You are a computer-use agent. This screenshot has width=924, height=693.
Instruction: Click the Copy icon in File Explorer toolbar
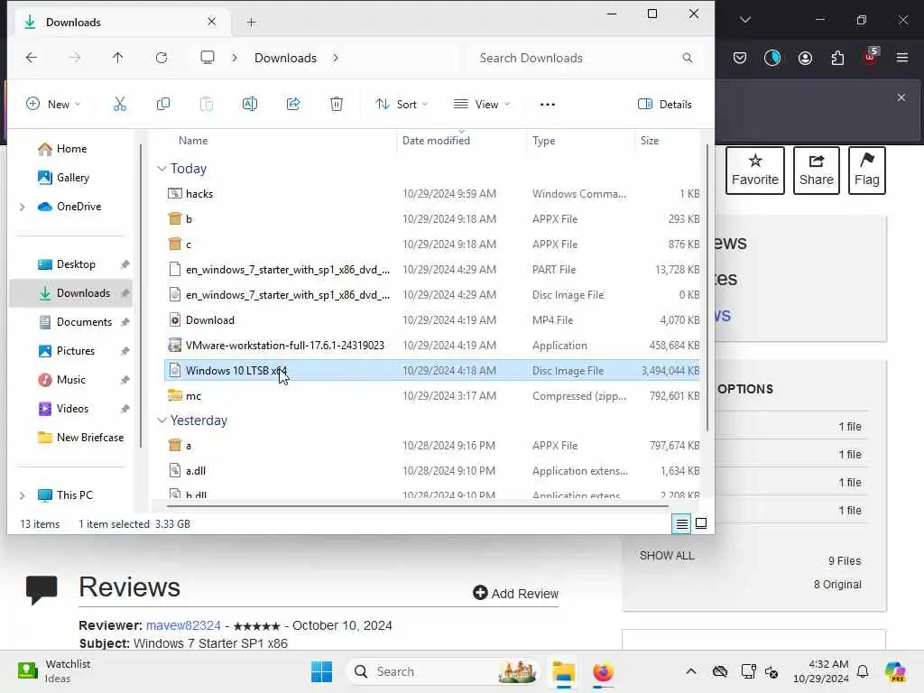click(x=163, y=105)
